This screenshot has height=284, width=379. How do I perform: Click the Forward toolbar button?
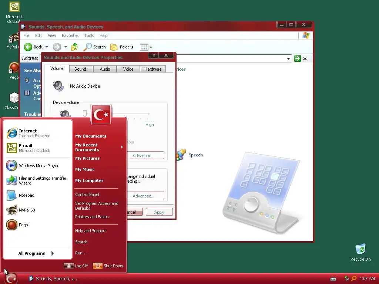57,47
